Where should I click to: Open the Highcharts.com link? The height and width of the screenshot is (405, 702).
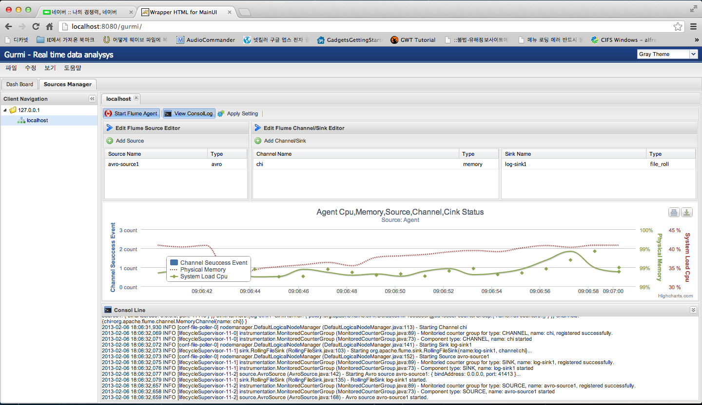(675, 295)
